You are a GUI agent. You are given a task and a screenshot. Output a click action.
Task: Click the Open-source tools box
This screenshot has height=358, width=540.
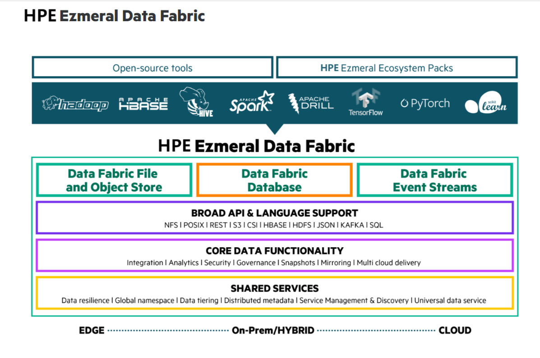(152, 68)
